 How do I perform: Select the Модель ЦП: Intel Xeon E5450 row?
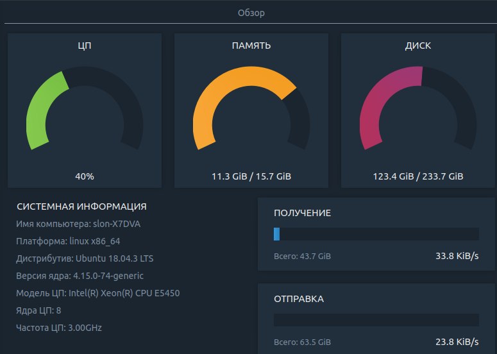tap(98, 293)
